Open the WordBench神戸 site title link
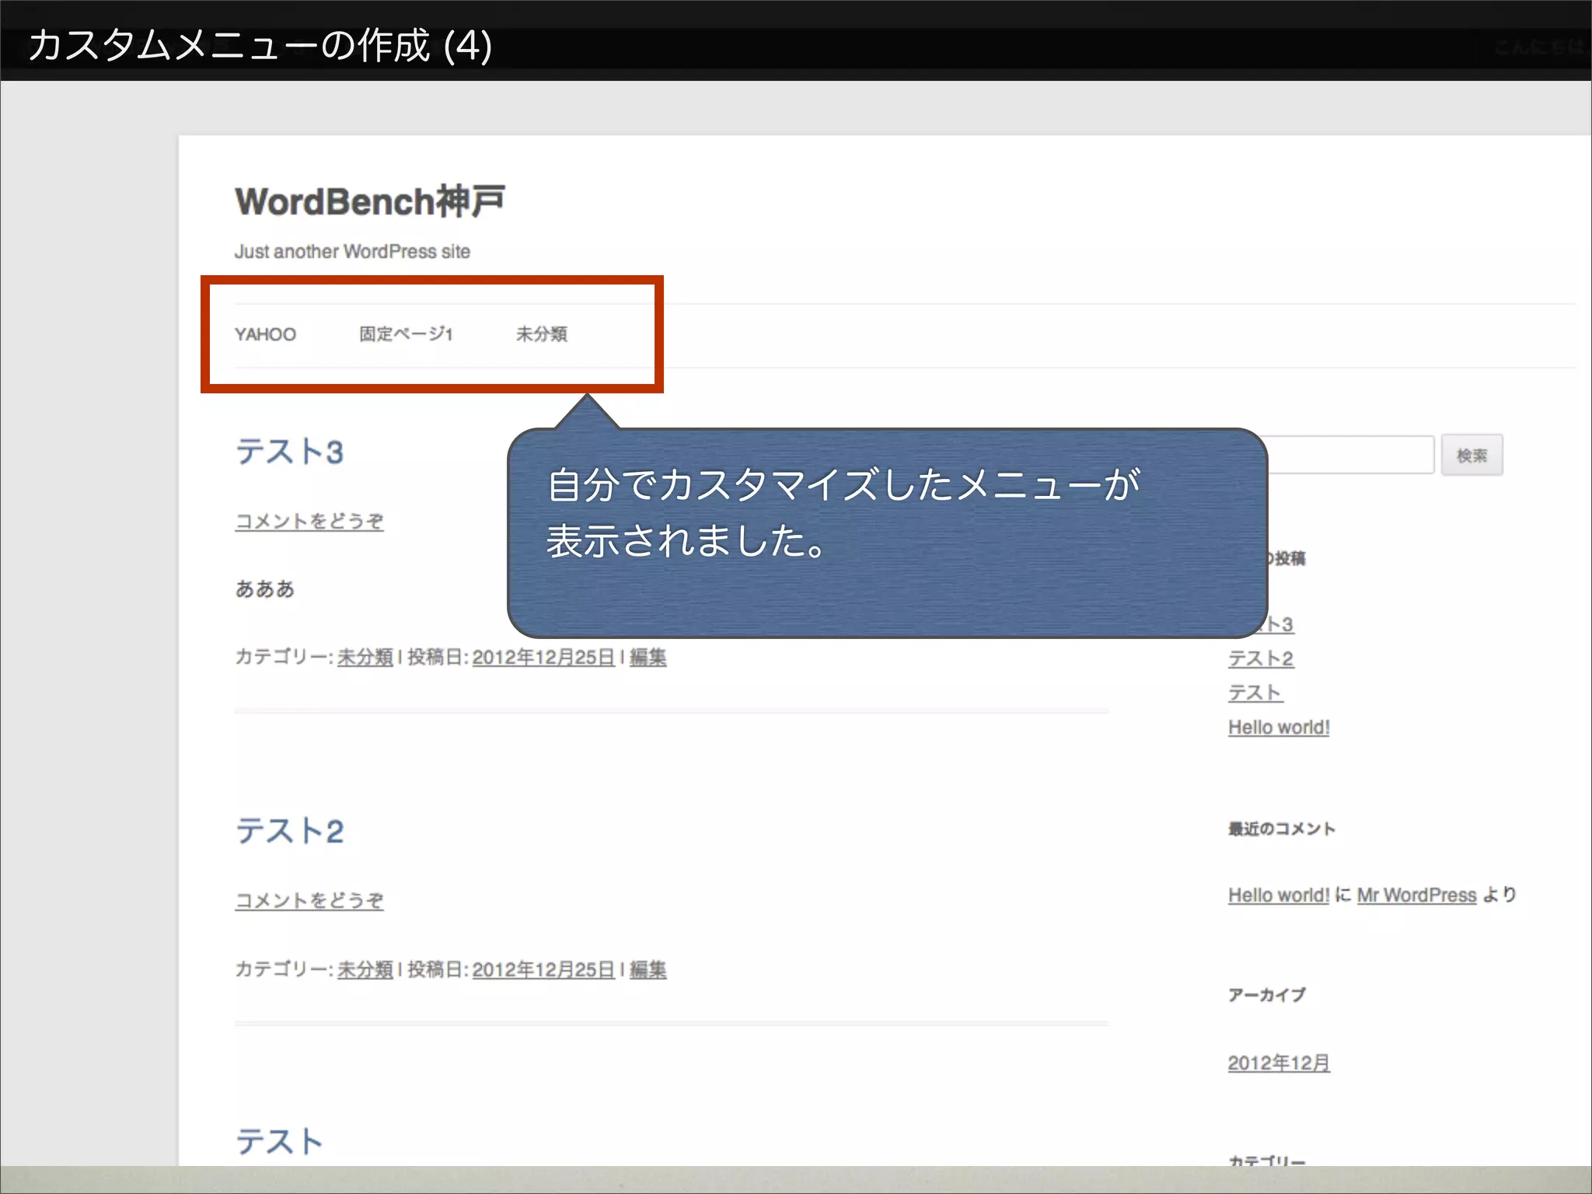The width and height of the screenshot is (1592, 1194). click(x=370, y=201)
